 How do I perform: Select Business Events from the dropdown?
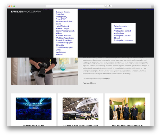pyautogui.click(x=62, y=12)
